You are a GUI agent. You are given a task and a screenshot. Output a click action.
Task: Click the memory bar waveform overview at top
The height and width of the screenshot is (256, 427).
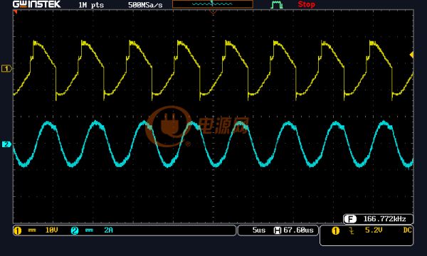(213, 4)
